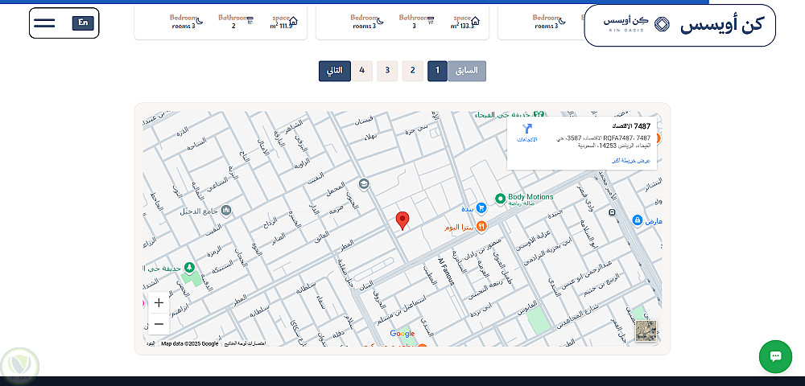This screenshot has height=386, width=805.
Task: Open the green chat widget
Action: (x=775, y=357)
